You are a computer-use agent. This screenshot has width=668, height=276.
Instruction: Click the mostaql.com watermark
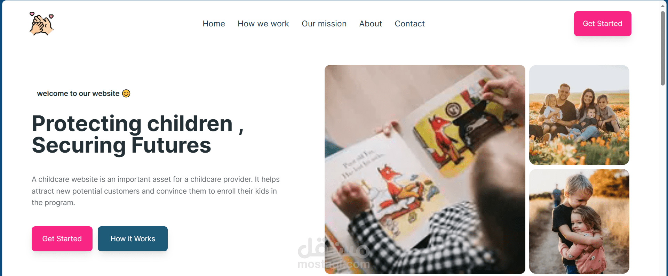pyautogui.click(x=334, y=254)
